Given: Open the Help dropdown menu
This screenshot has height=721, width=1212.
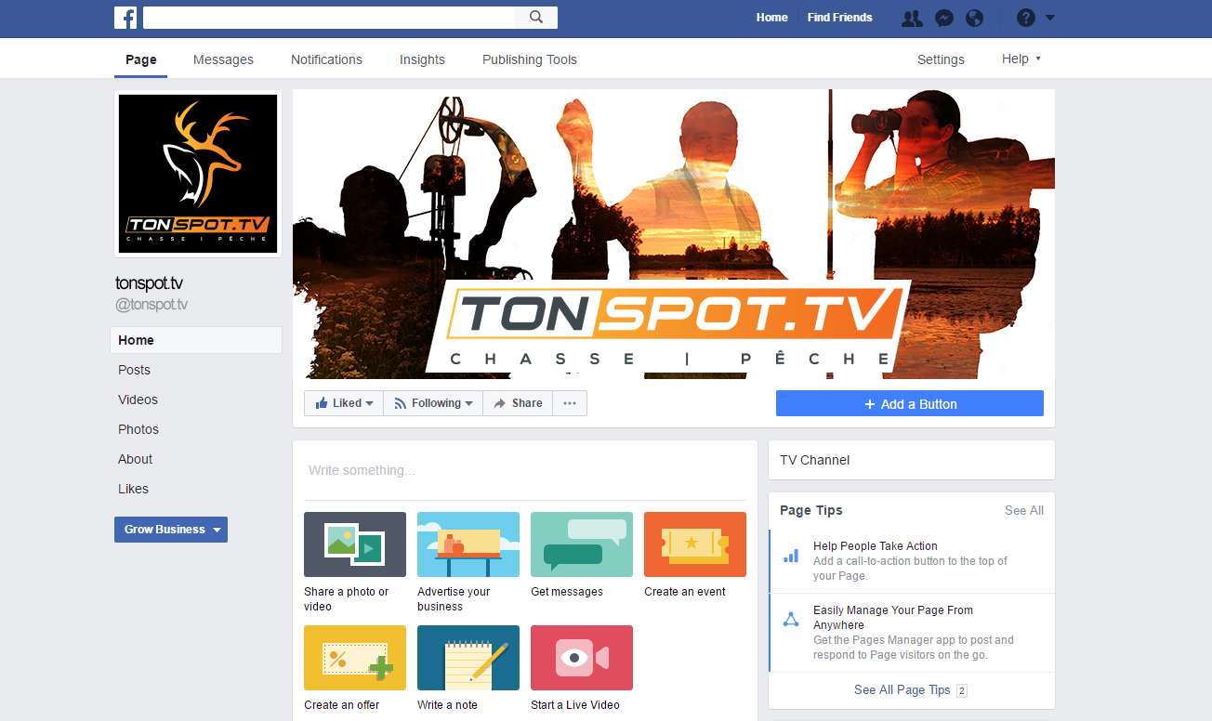Looking at the screenshot, I should [x=1021, y=59].
